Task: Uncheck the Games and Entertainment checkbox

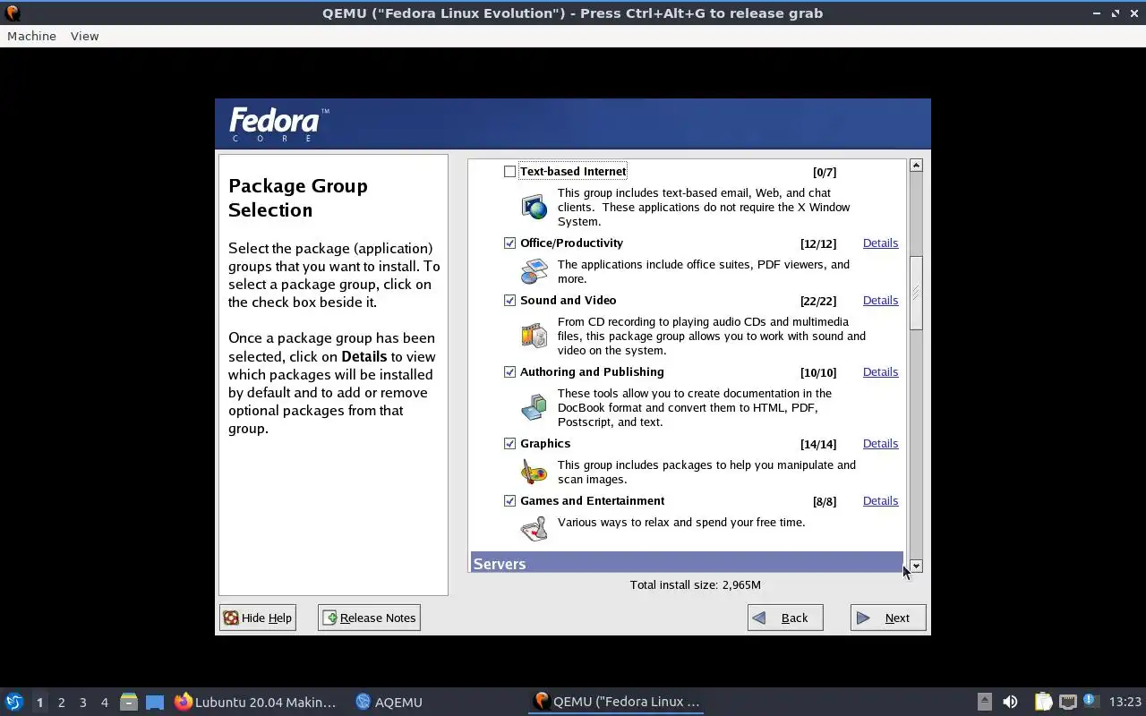Action: 509,500
